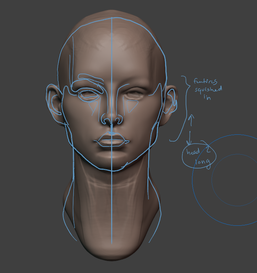Click the ear farthest from the handwritten notes
Image resolution: width=257 pixels, height=273 pixels.
click(x=54, y=103)
